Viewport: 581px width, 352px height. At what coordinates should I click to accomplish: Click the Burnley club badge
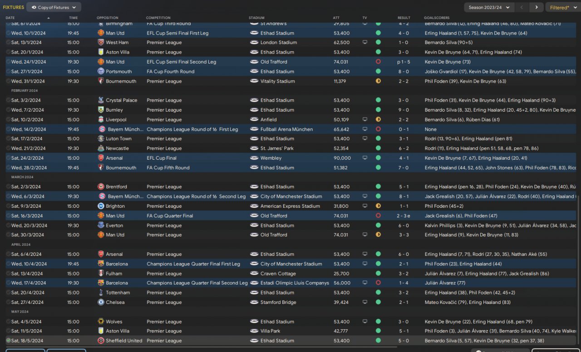(x=101, y=110)
